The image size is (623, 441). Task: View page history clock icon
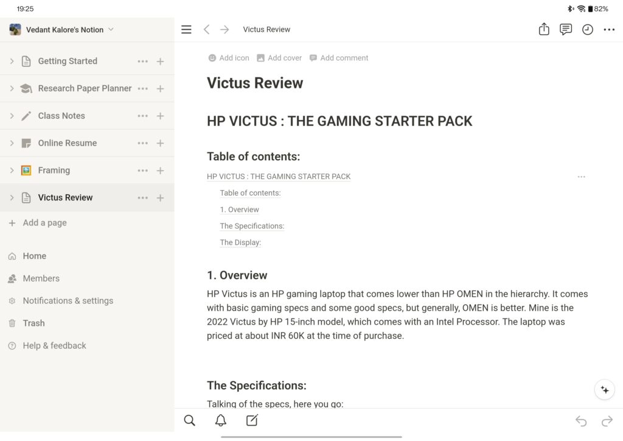tap(588, 29)
